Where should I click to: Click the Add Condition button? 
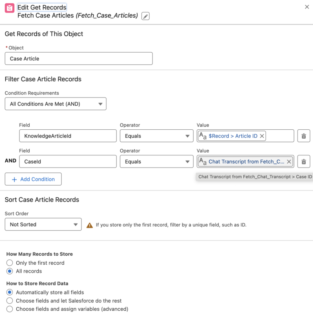click(33, 179)
